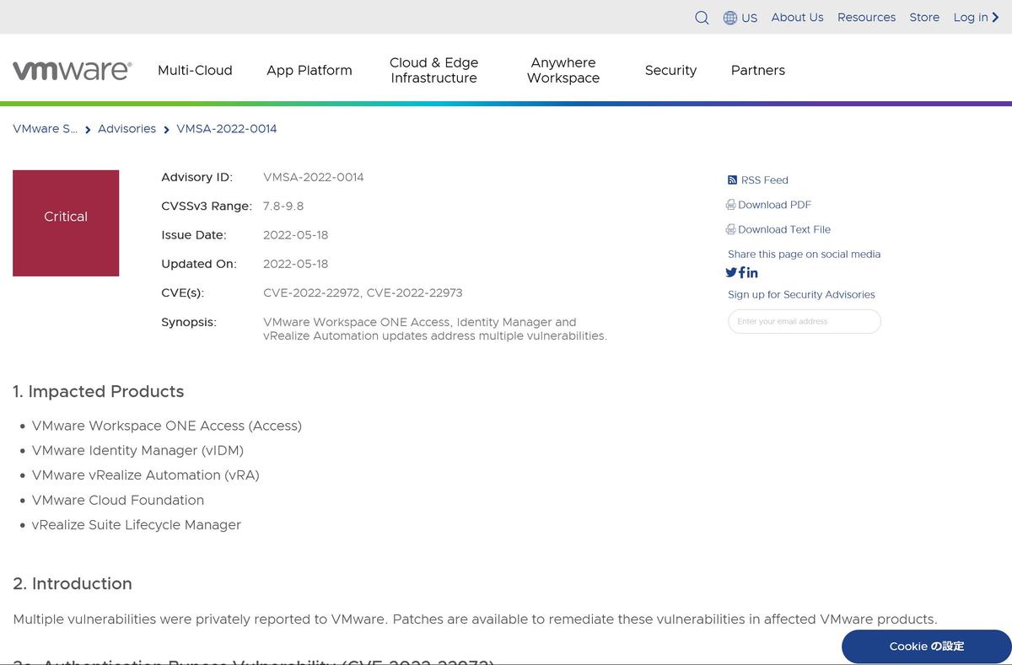
Task: Click the CVSSv3 range value 7.8-9.8
Action: pos(283,206)
